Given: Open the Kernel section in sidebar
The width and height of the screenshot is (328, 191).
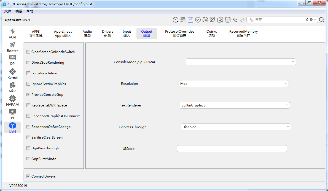Looking at the screenshot, I should (12, 74).
